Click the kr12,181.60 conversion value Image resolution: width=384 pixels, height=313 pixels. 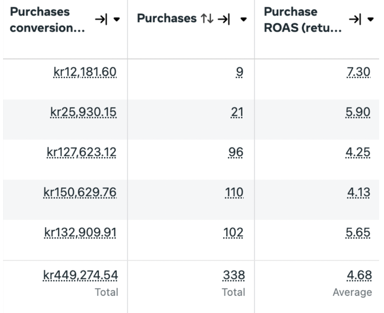coord(85,72)
